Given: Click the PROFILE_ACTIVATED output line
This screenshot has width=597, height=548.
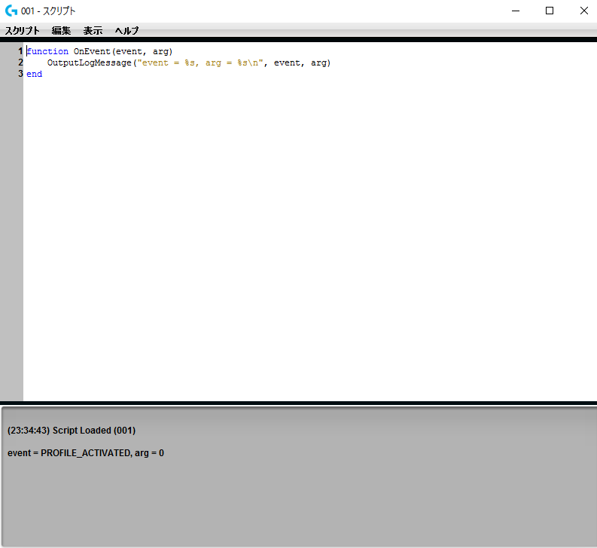Looking at the screenshot, I should tap(86, 452).
